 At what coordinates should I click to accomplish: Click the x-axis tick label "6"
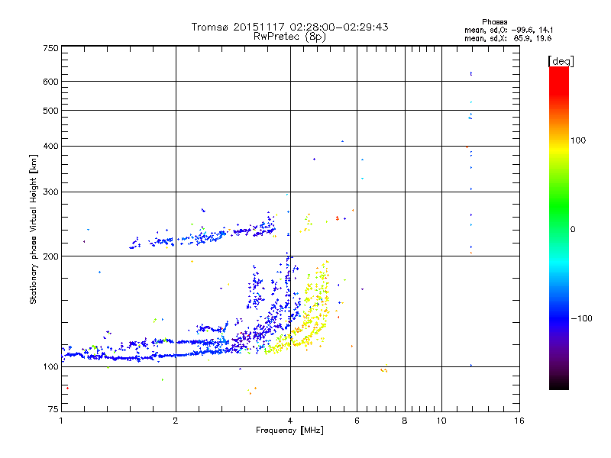(x=357, y=421)
